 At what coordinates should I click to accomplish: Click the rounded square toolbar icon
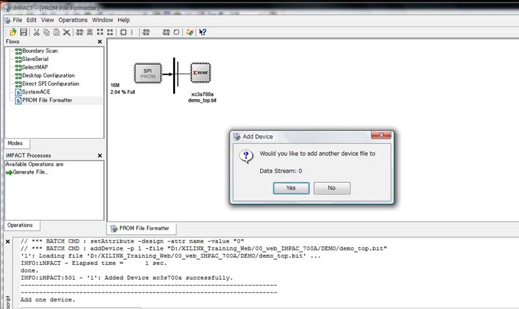coord(176,32)
